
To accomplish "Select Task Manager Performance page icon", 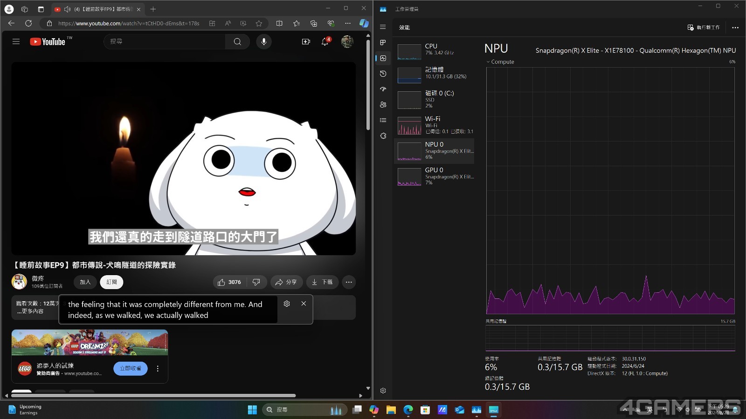I will coord(383,58).
